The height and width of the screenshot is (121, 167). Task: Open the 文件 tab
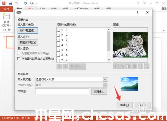7,9
